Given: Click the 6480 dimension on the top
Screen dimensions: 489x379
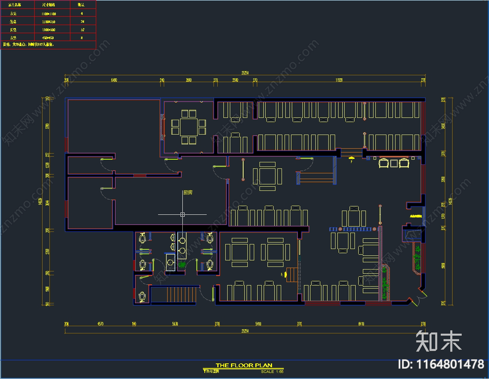Looking at the screenshot, I should (x=114, y=80).
